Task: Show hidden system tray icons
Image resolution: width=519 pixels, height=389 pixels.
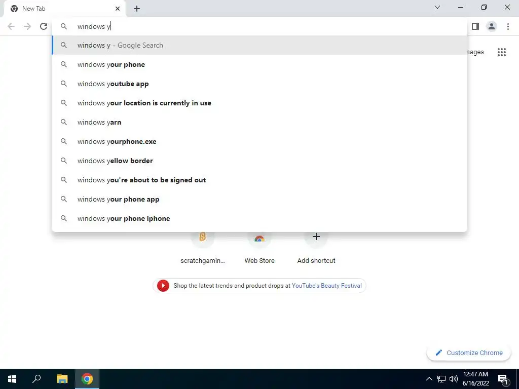Action: pos(429,379)
